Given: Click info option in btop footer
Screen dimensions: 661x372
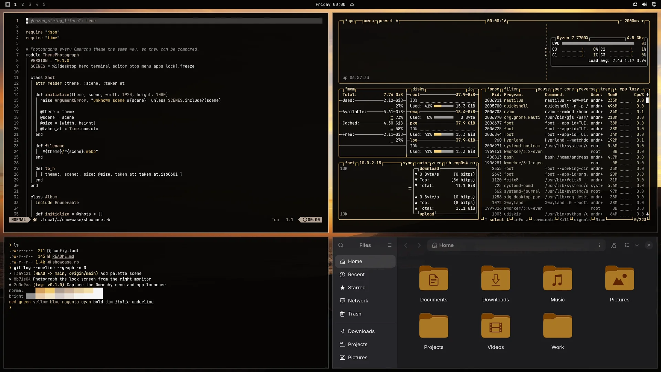Looking at the screenshot, I should tap(518, 220).
